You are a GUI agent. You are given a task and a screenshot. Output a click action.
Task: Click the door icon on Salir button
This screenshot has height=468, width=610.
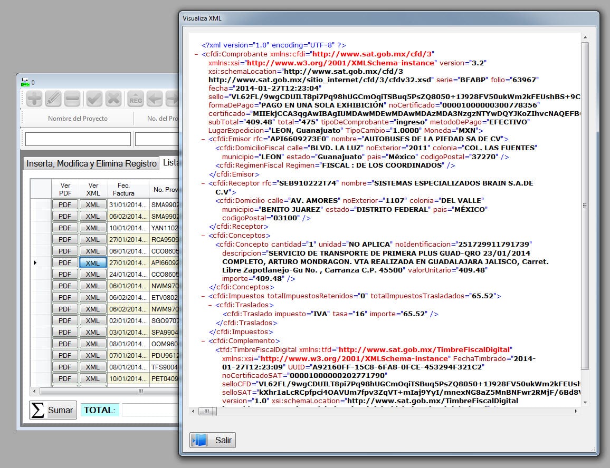coord(200,440)
